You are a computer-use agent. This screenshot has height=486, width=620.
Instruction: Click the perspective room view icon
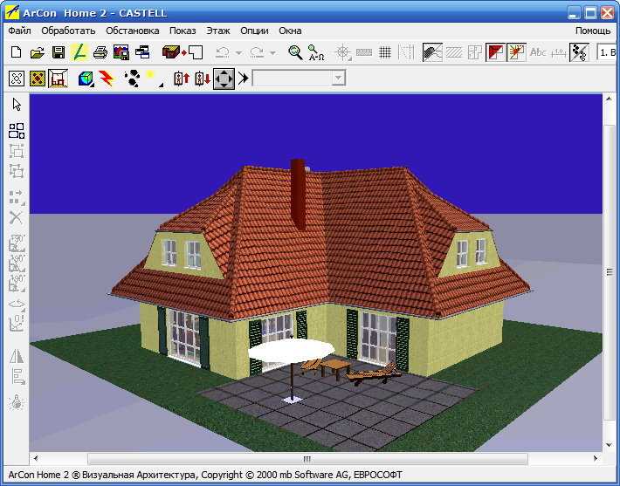59,79
